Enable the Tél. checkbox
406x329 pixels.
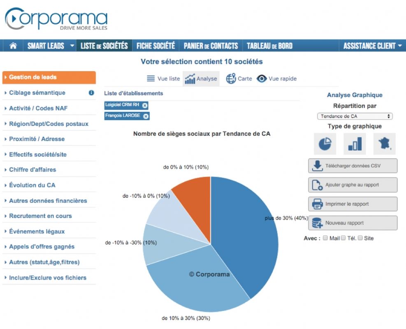pyautogui.click(x=343, y=238)
